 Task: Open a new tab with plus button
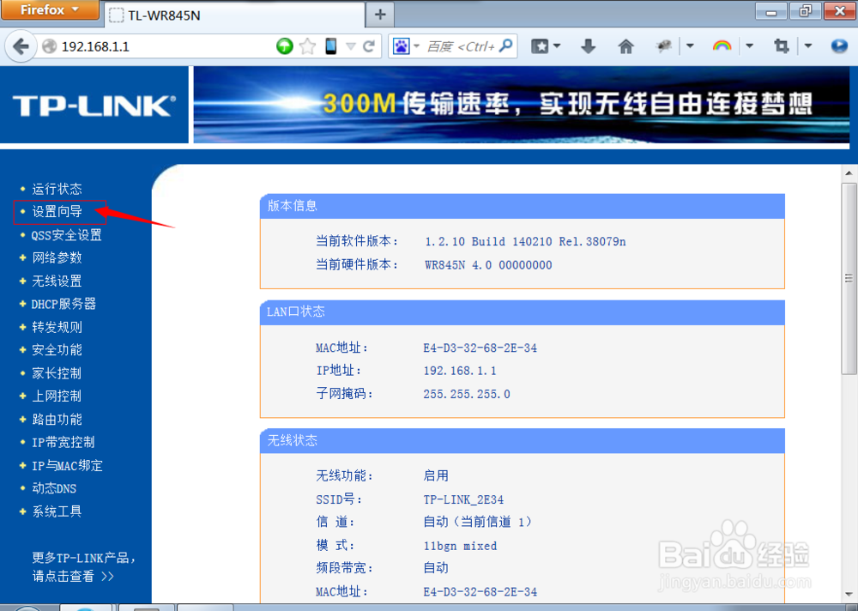click(x=380, y=15)
